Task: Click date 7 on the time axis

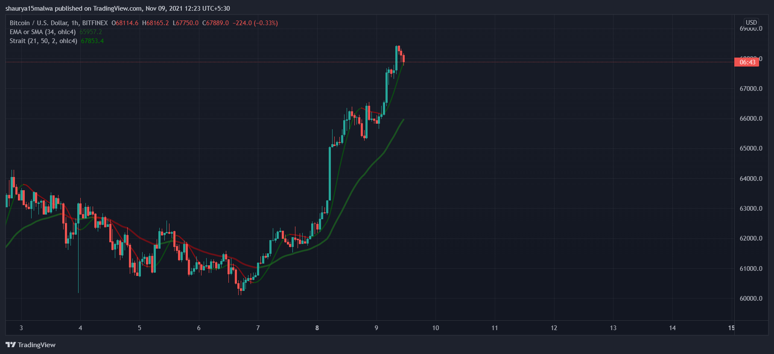Action: pyautogui.click(x=258, y=328)
